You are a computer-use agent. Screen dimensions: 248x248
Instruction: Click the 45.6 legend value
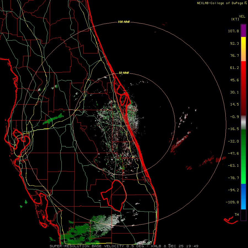coord(234,80)
